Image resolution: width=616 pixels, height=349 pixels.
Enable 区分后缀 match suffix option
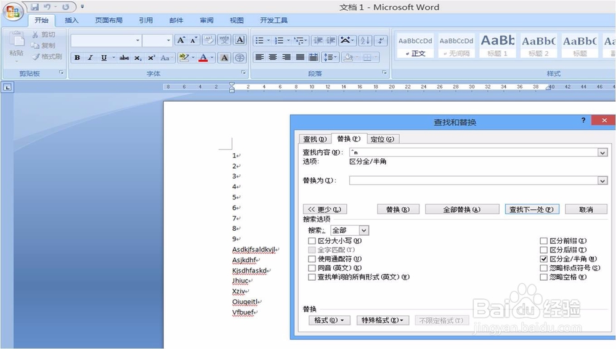pos(544,250)
